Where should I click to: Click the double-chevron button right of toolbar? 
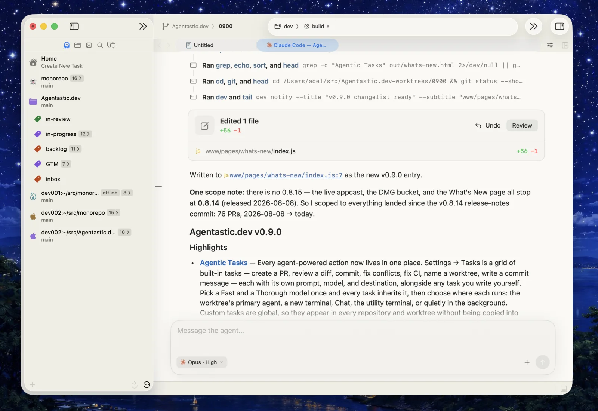point(534,26)
